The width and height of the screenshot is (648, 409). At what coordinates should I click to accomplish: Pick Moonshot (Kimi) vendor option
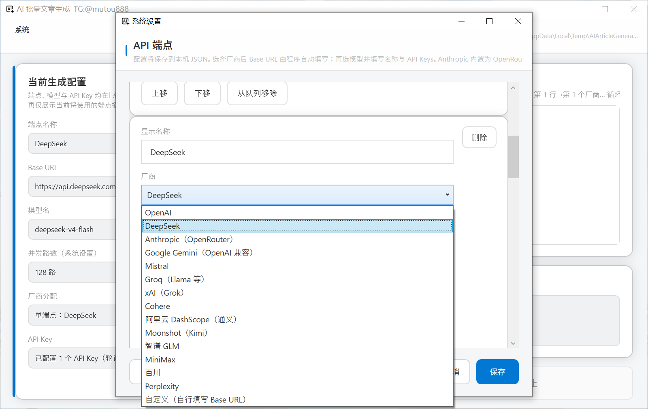pyautogui.click(x=297, y=333)
